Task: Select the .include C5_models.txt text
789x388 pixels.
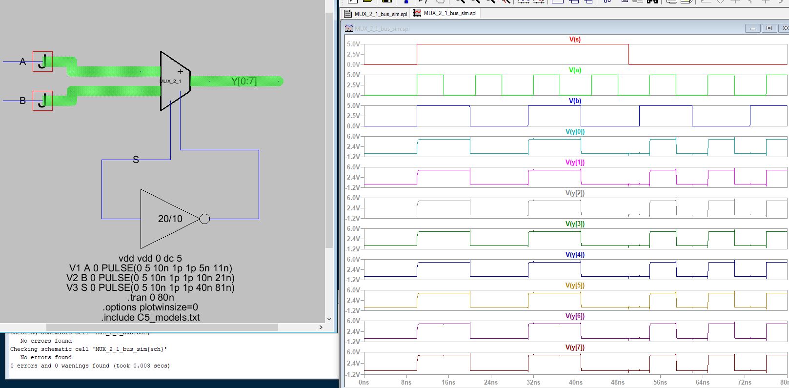Action: pos(151,317)
